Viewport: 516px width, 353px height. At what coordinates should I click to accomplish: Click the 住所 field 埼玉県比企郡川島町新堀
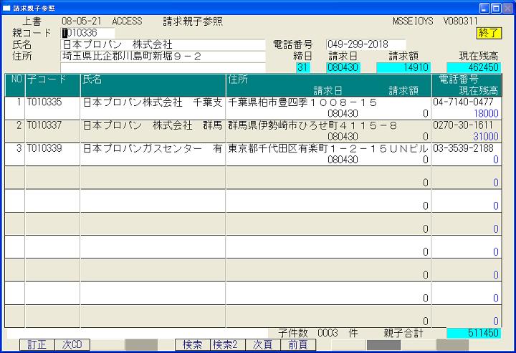click(x=163, y=56)
